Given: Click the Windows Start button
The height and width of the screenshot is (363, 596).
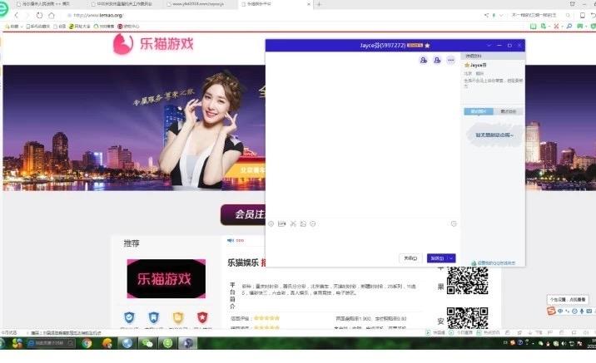Looking at the screenshot, I should coord(2,343).
